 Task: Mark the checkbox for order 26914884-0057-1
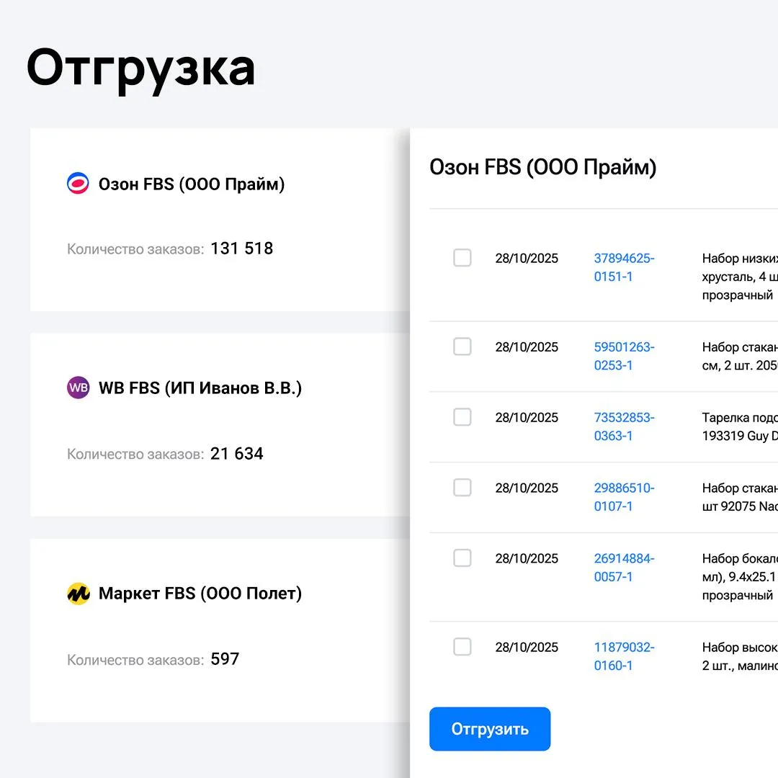(462, 558)
